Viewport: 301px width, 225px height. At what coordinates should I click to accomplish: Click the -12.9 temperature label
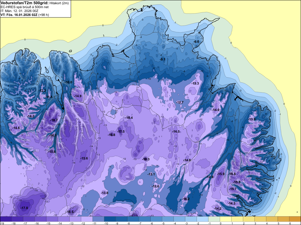(209, 177)
